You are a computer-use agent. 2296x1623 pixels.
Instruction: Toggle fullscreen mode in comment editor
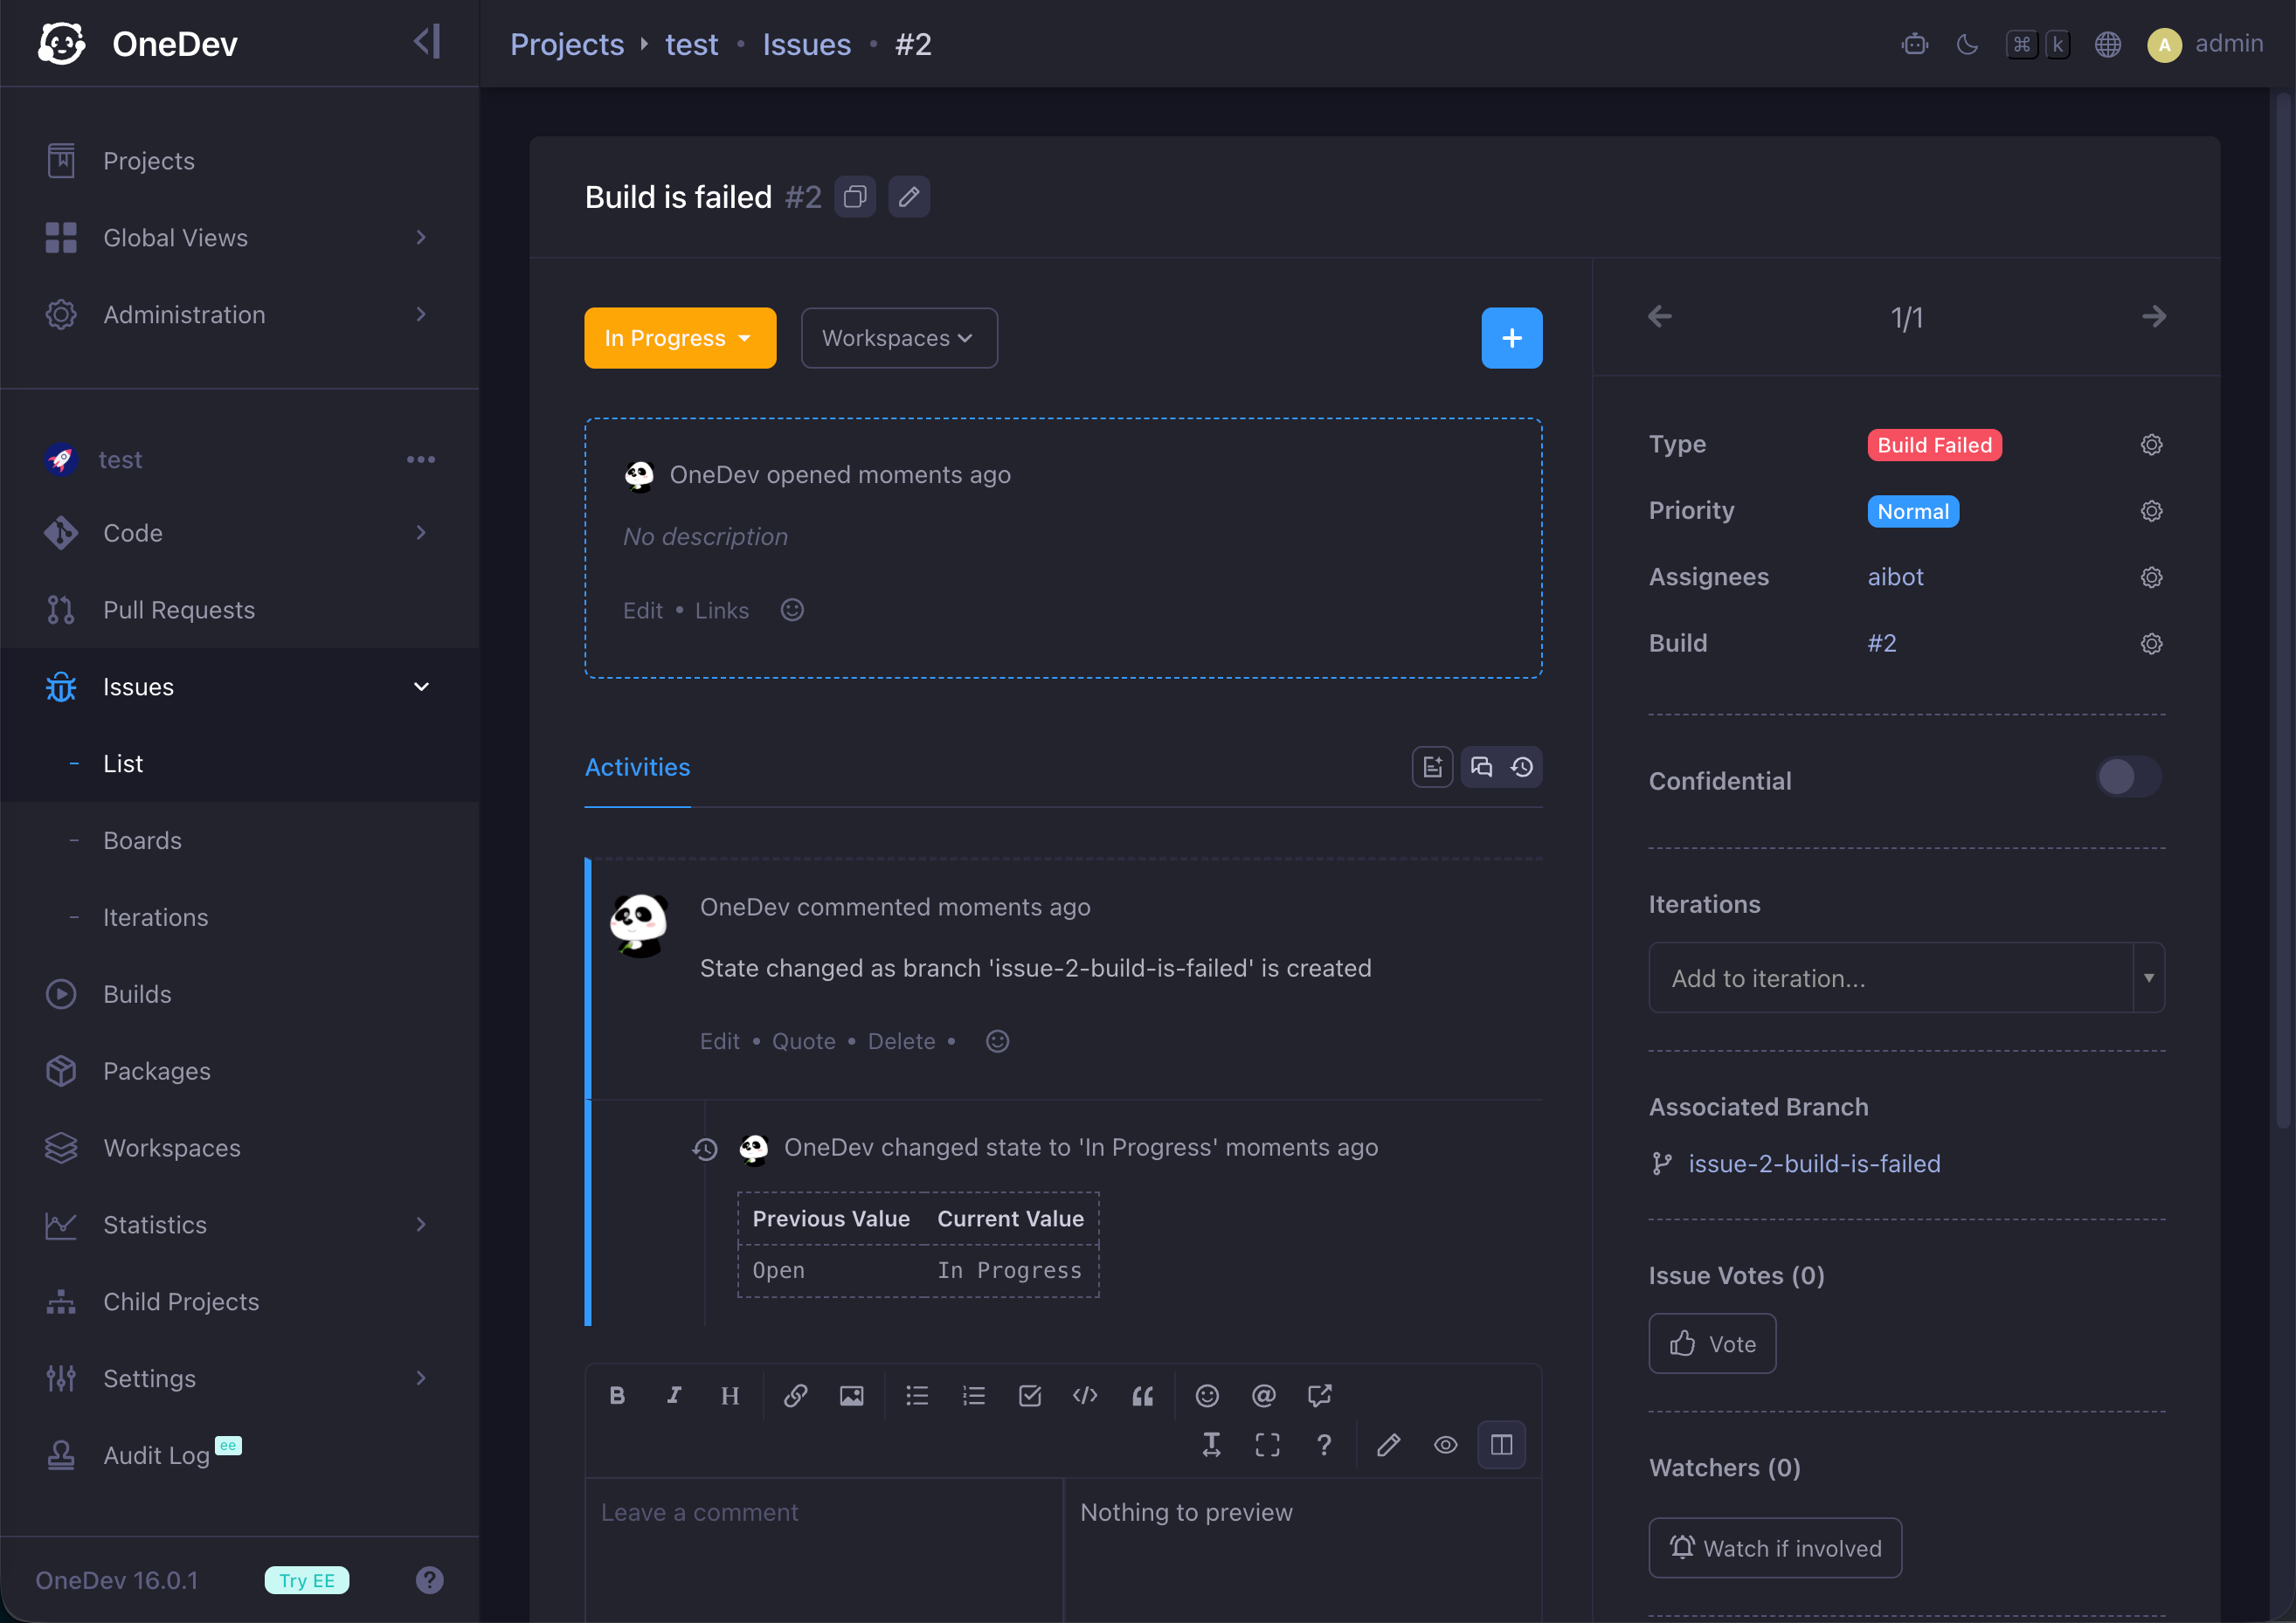(x=1267, y=1445)
